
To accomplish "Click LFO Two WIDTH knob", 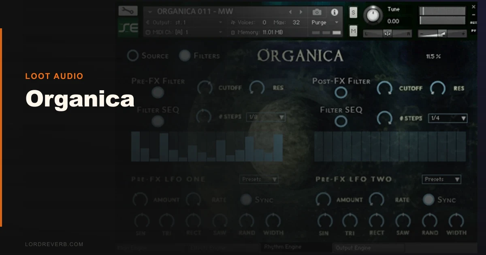I will coord(456,221).
